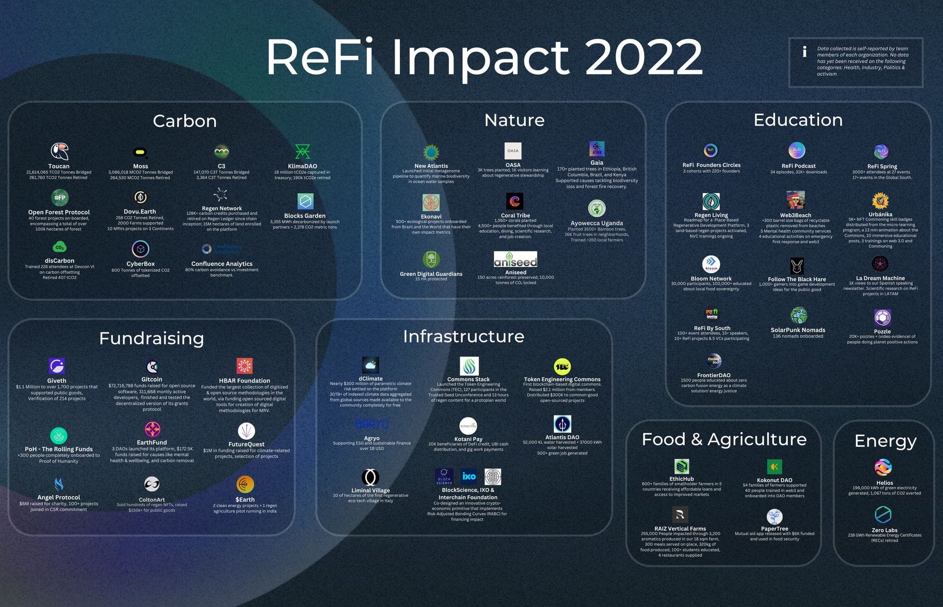Click the Coral Tribe logo
Screen dimensions: 943x607
click(515, 201)
